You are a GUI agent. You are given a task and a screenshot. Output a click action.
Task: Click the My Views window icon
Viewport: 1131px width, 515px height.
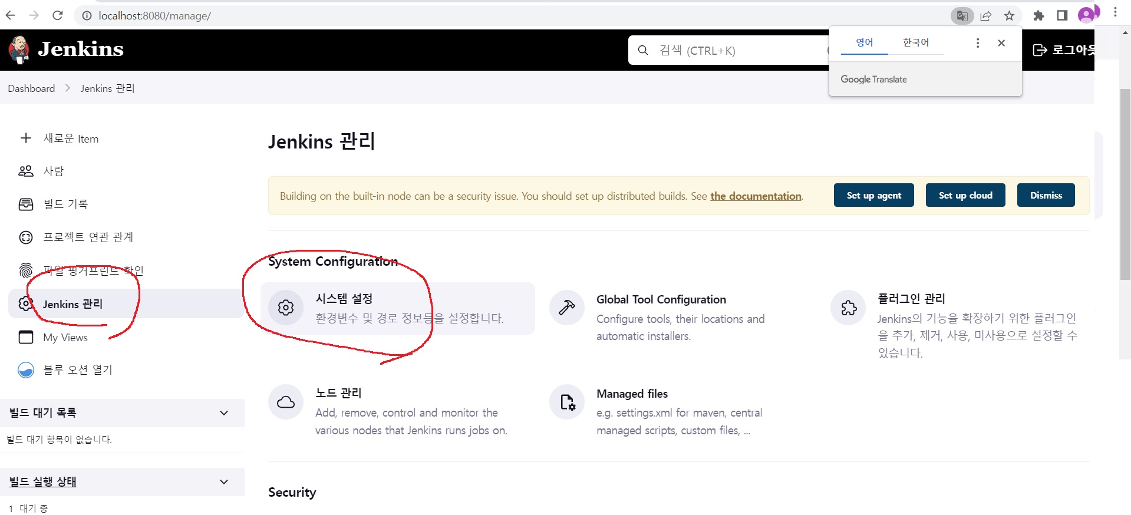pyautogui.click(x=26, y=337)
